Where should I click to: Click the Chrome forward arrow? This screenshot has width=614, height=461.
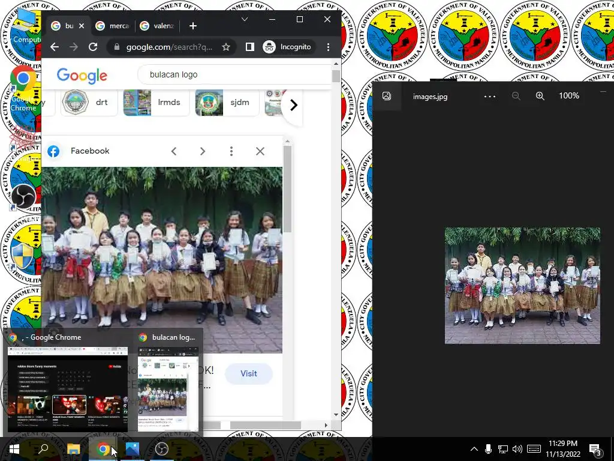click(74, 47)
